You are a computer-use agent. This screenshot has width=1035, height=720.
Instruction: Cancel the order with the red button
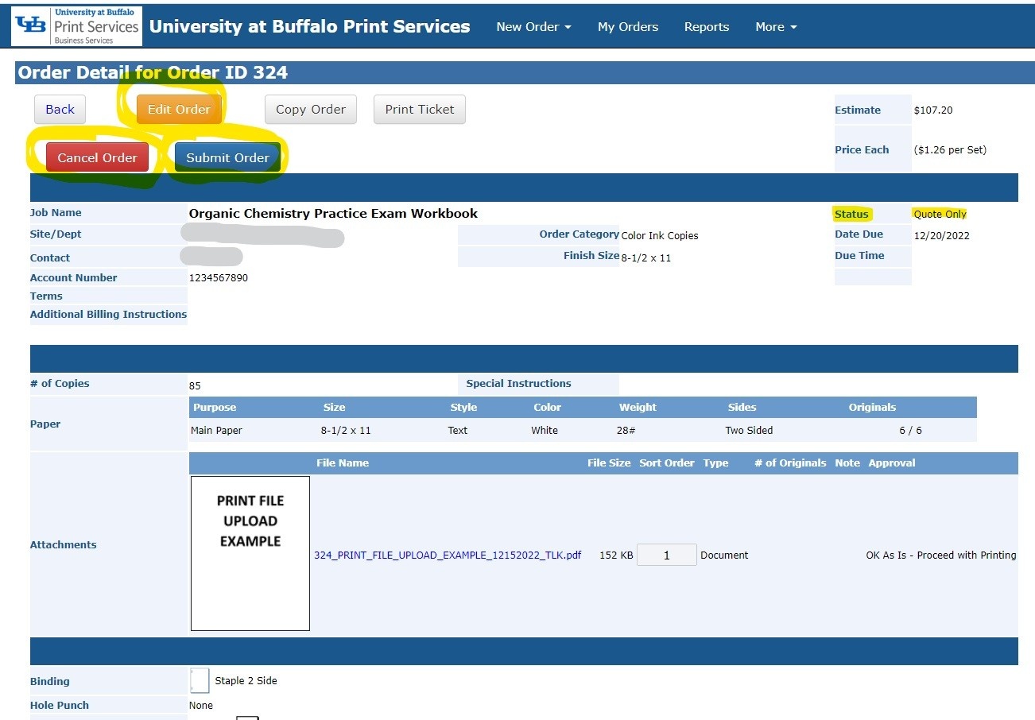click(97, 157)
